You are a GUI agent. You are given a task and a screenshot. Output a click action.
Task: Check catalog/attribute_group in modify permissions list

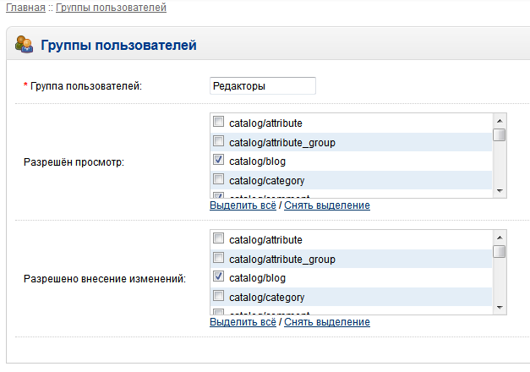pos(219,259)
